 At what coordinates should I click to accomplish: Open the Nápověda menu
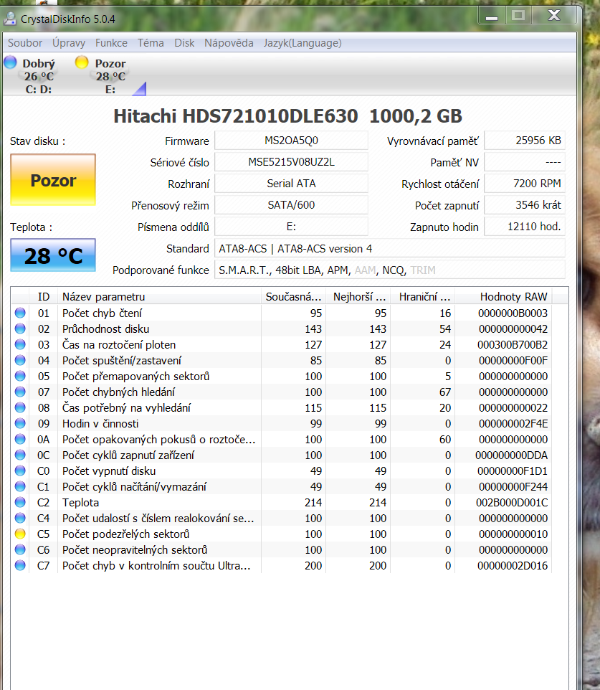click(229, 43)
